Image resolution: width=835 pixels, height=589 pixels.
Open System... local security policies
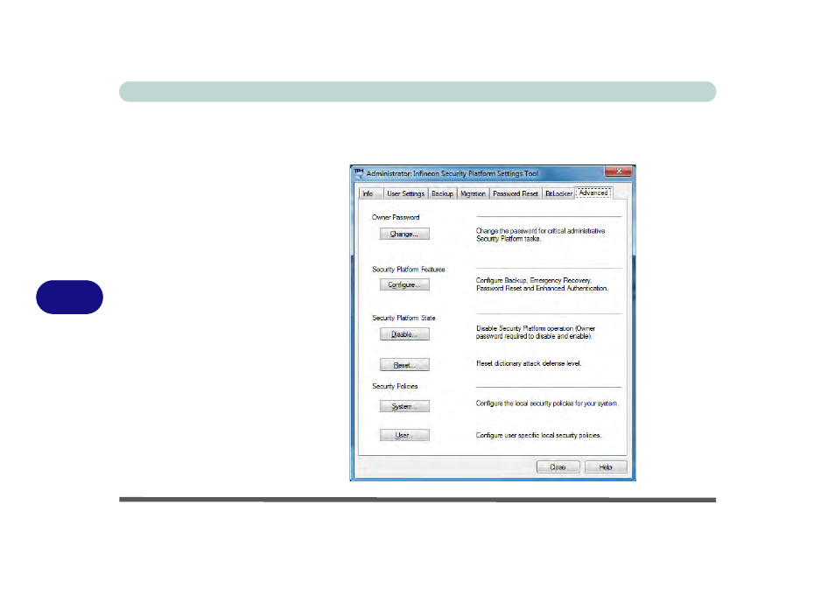tap(404, 406)
